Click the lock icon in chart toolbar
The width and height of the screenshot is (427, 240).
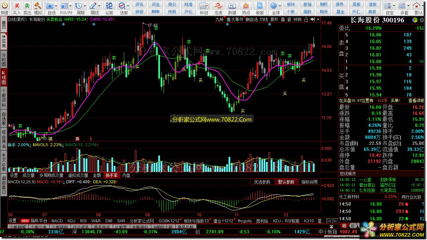tap(306, 19)
